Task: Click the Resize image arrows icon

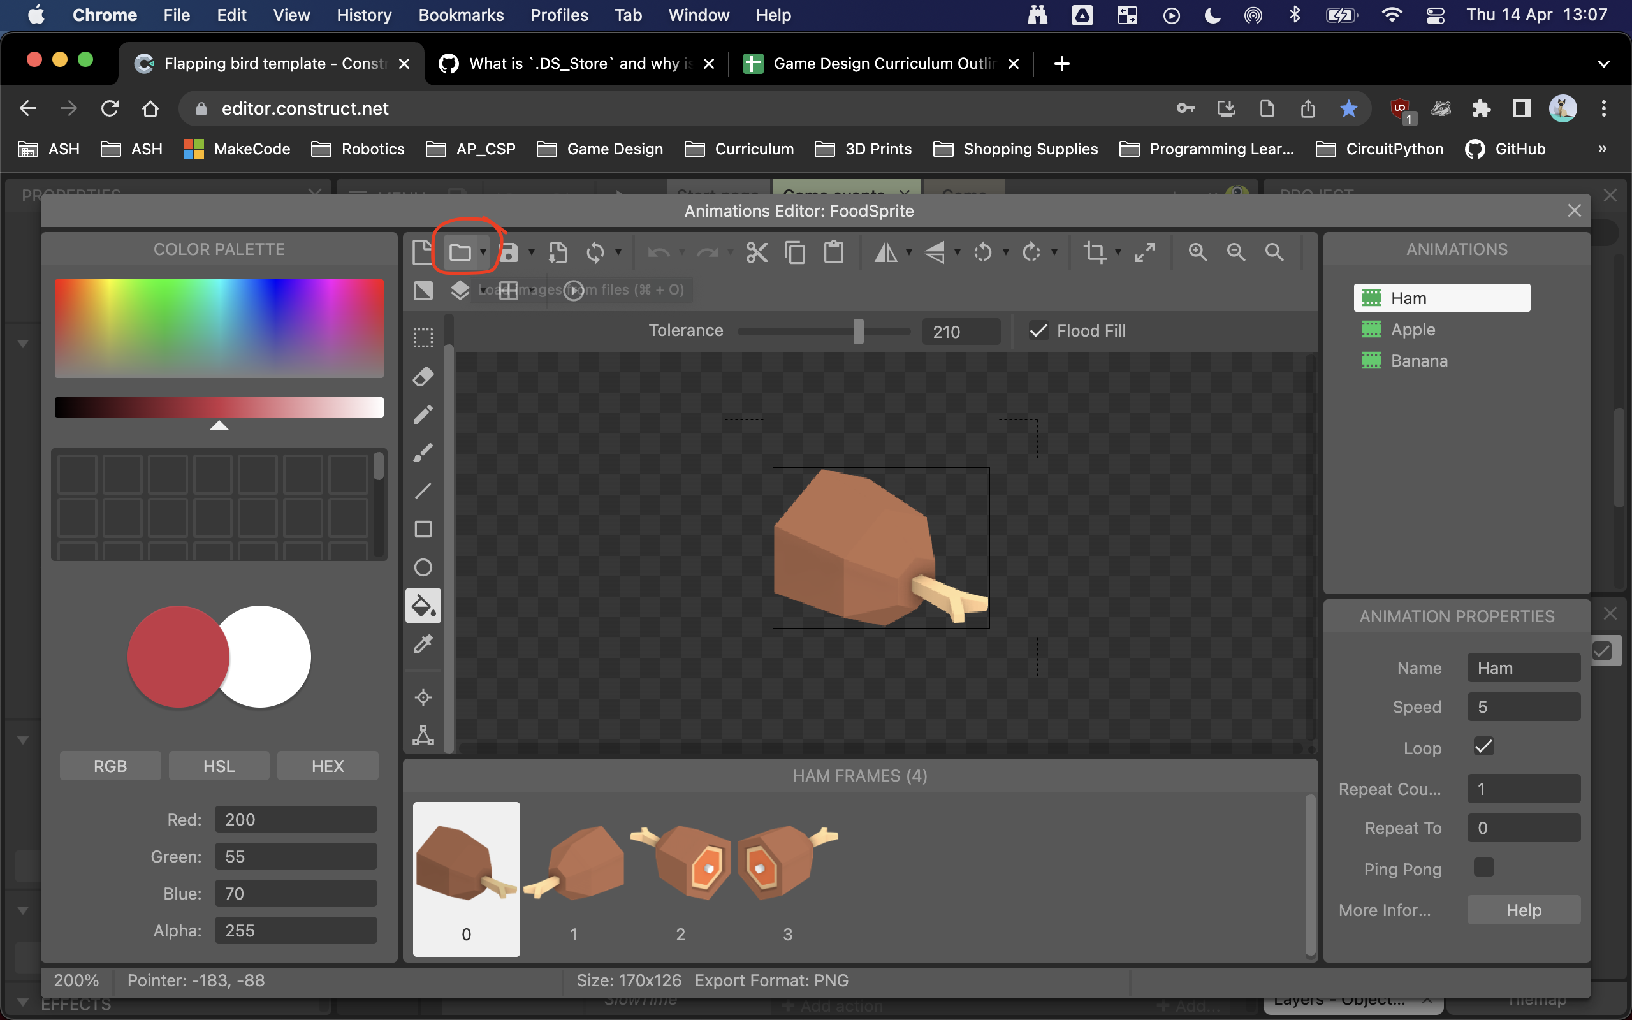Action: pyautogui.click(x=1144, y=252)
